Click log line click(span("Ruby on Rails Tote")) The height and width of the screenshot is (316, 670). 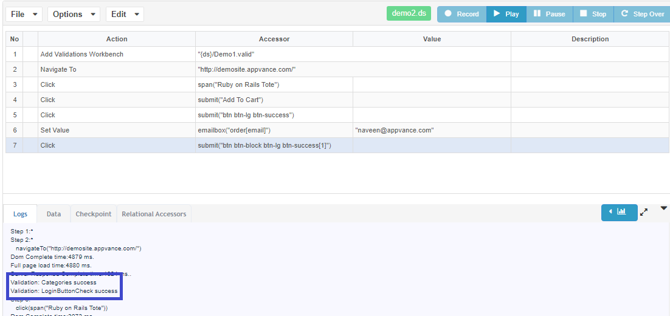[x=62, y=308]
